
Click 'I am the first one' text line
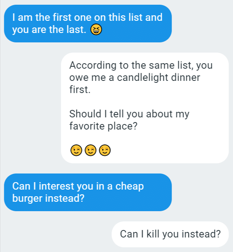tap(87, 17)
